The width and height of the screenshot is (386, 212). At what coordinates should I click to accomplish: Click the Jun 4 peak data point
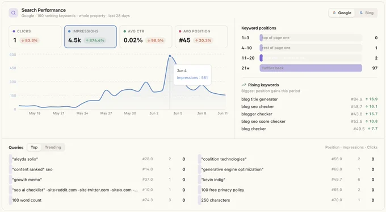[x=170, y=56]
